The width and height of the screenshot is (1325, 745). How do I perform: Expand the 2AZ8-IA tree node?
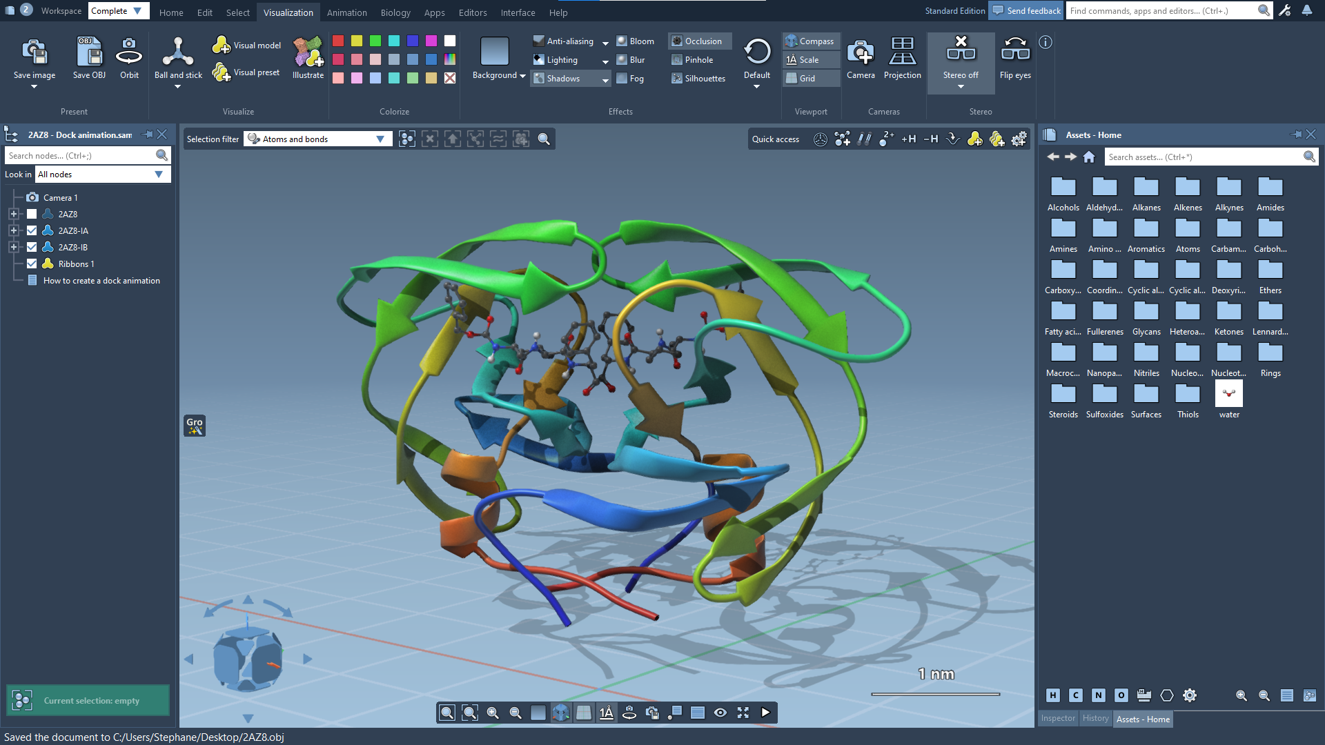(13, 231)
